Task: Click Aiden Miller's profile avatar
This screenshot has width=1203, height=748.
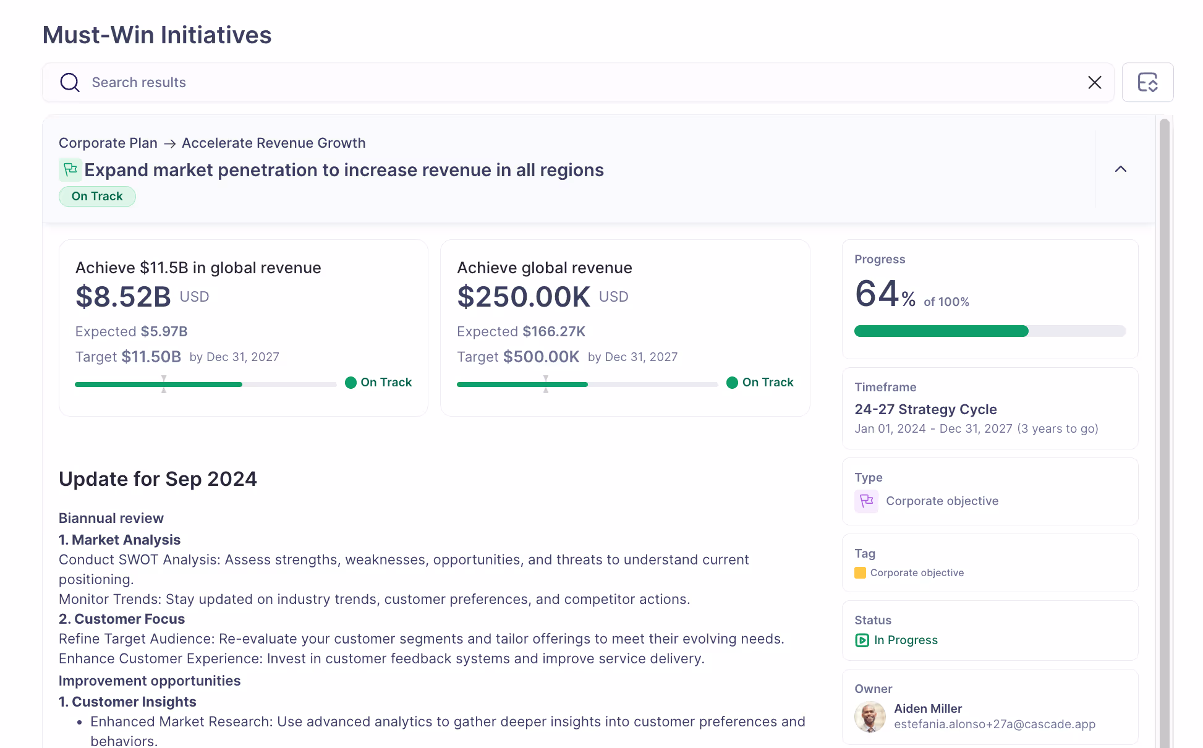Action: [x=870, y=717]
